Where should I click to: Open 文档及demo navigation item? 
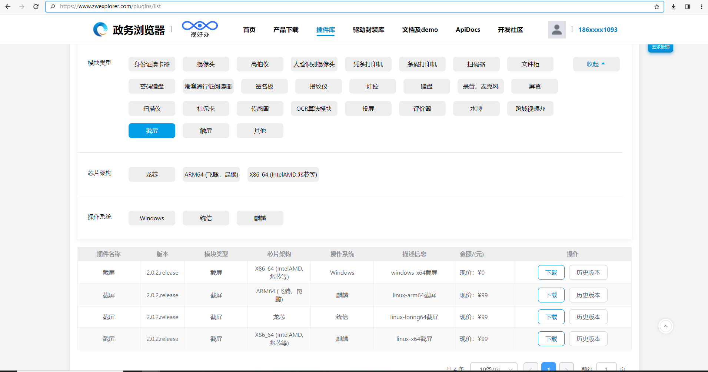click(420, 30)
